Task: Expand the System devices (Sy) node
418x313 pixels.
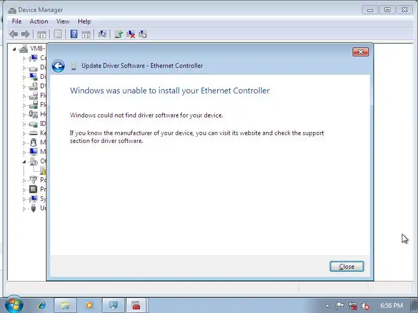Action: 24,199
